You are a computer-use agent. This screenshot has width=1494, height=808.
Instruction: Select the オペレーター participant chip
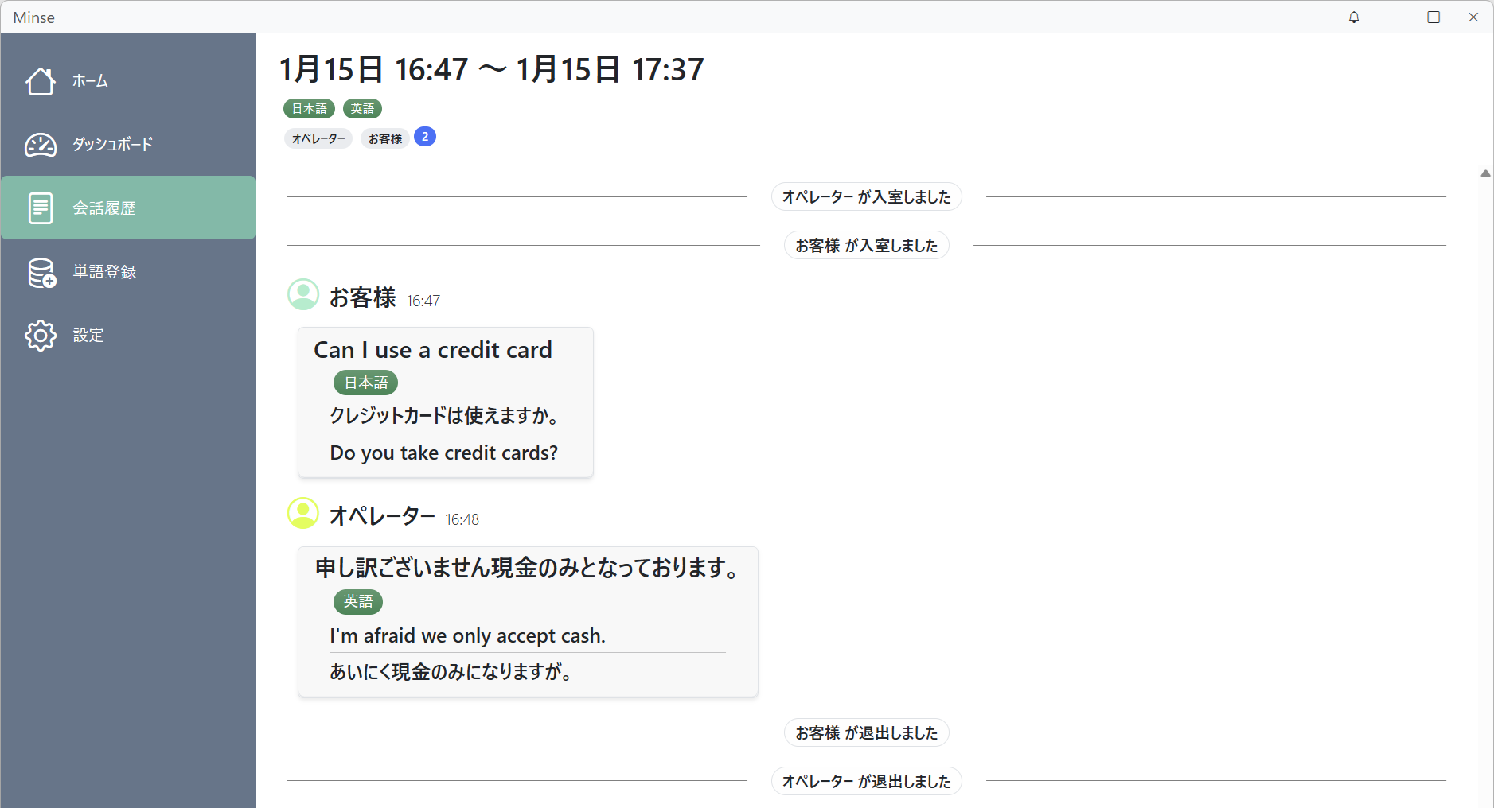point(318,138)
